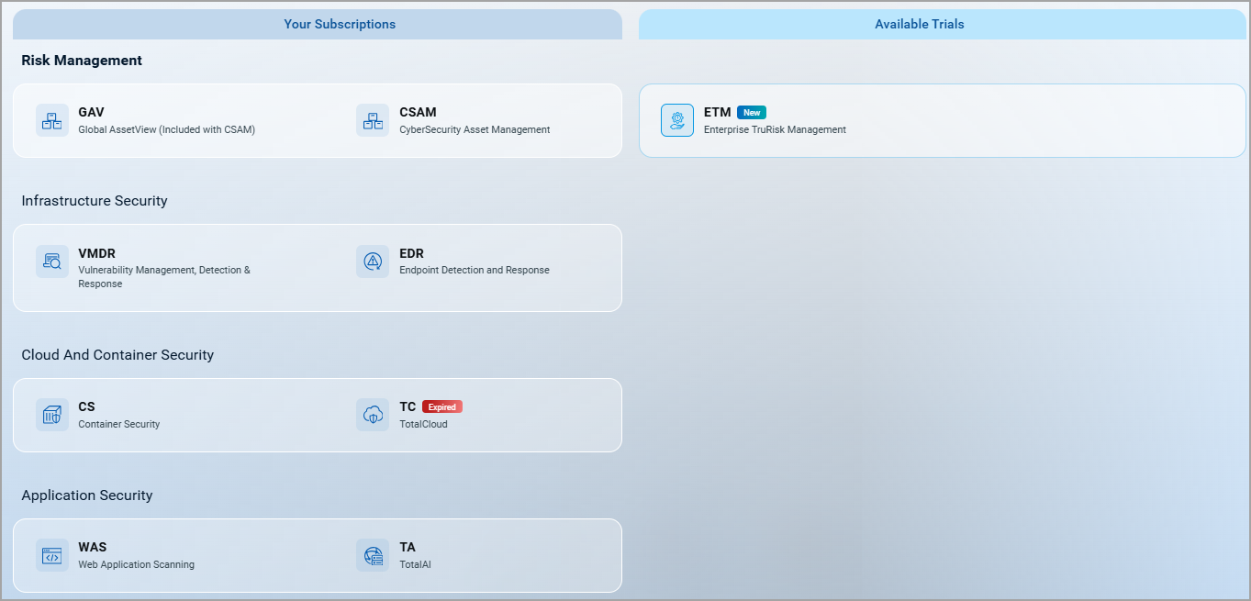Viewport: 1251px width, 601px height.
Task: Click 'CyberSecurity Asset Management' description
Action: (475, 129)
